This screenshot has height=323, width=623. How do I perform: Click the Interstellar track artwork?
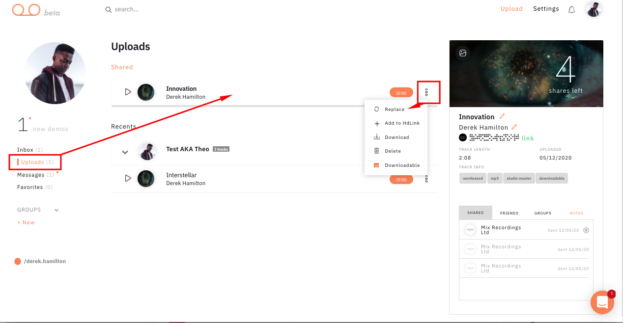tap(146, 179)
